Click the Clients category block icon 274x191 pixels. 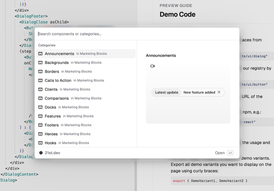(40, 90)
